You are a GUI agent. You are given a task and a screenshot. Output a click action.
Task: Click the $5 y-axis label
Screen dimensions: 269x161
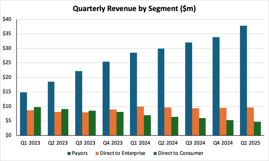[8, 121]
